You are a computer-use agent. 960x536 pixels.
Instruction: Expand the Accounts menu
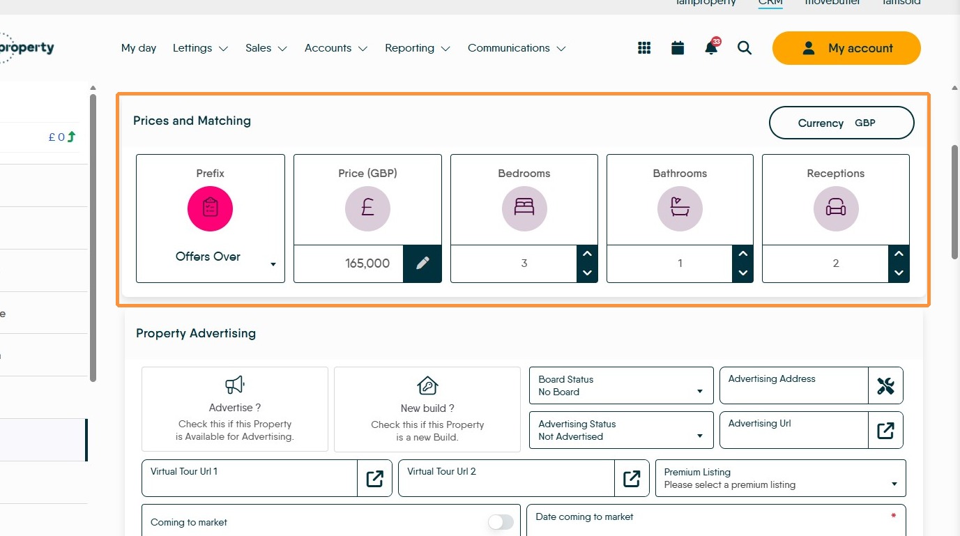336,48
